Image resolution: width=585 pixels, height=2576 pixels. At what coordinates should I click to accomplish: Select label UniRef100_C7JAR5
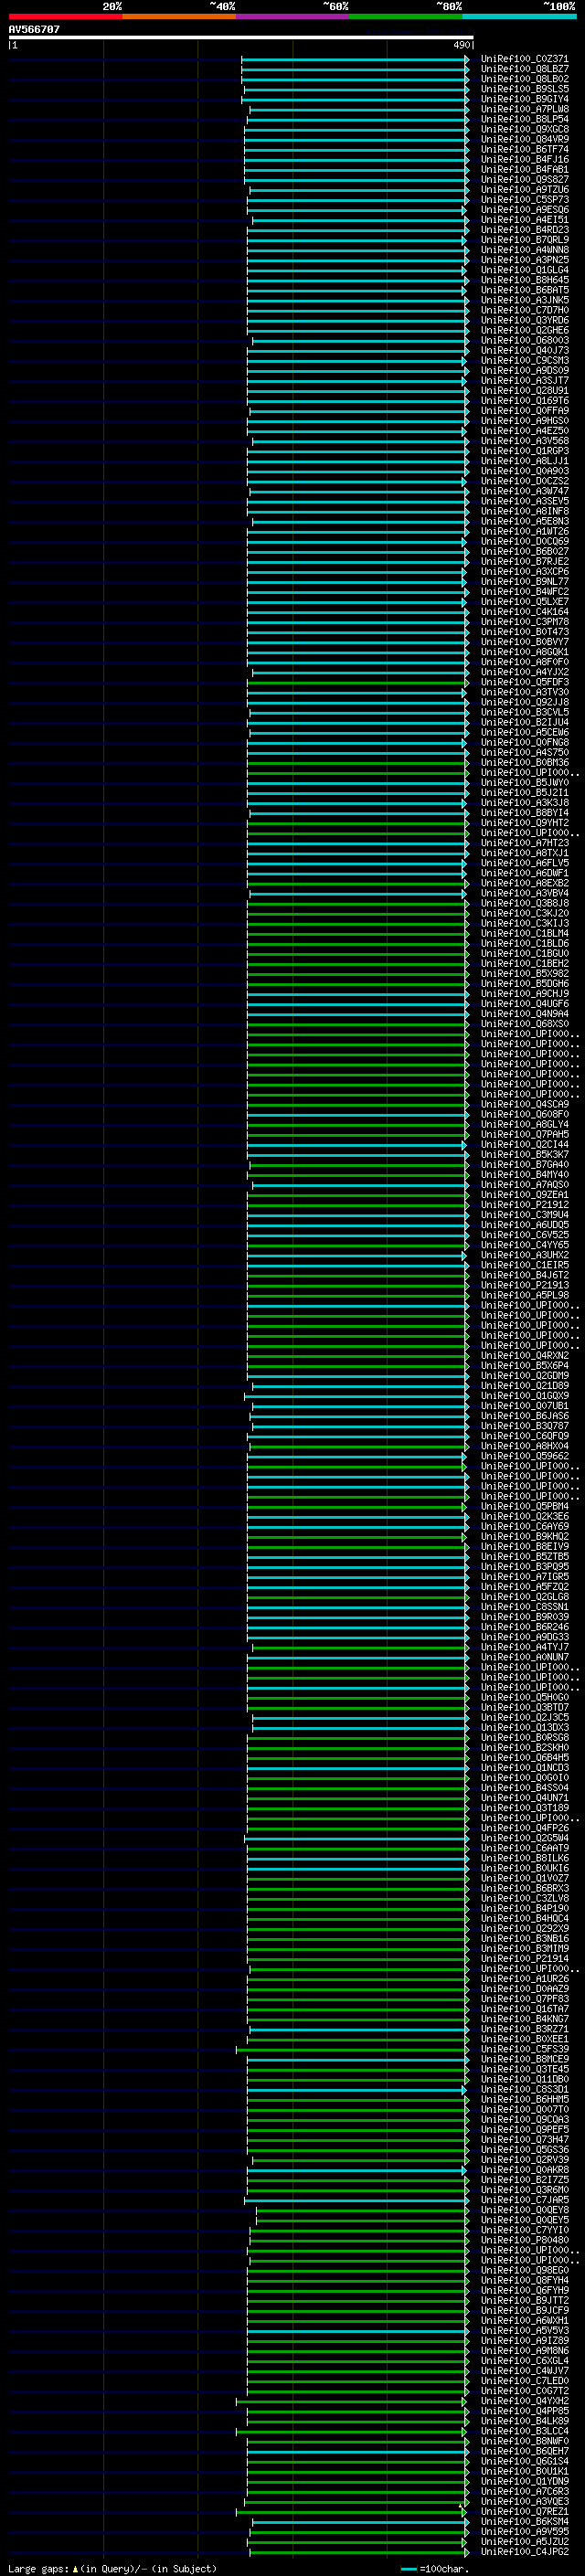[x=524, y=2200]
